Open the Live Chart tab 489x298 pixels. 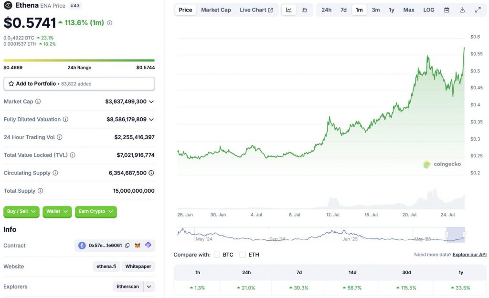point(256,10)
